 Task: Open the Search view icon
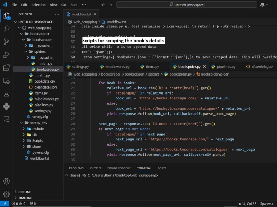click(6, 29)
